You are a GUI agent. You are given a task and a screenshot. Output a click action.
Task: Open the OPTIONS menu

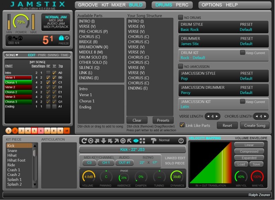click(212, 5)
